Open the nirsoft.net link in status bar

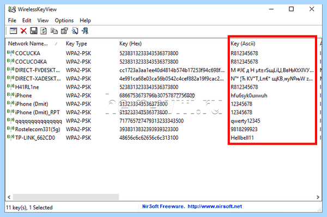[215, 206]
